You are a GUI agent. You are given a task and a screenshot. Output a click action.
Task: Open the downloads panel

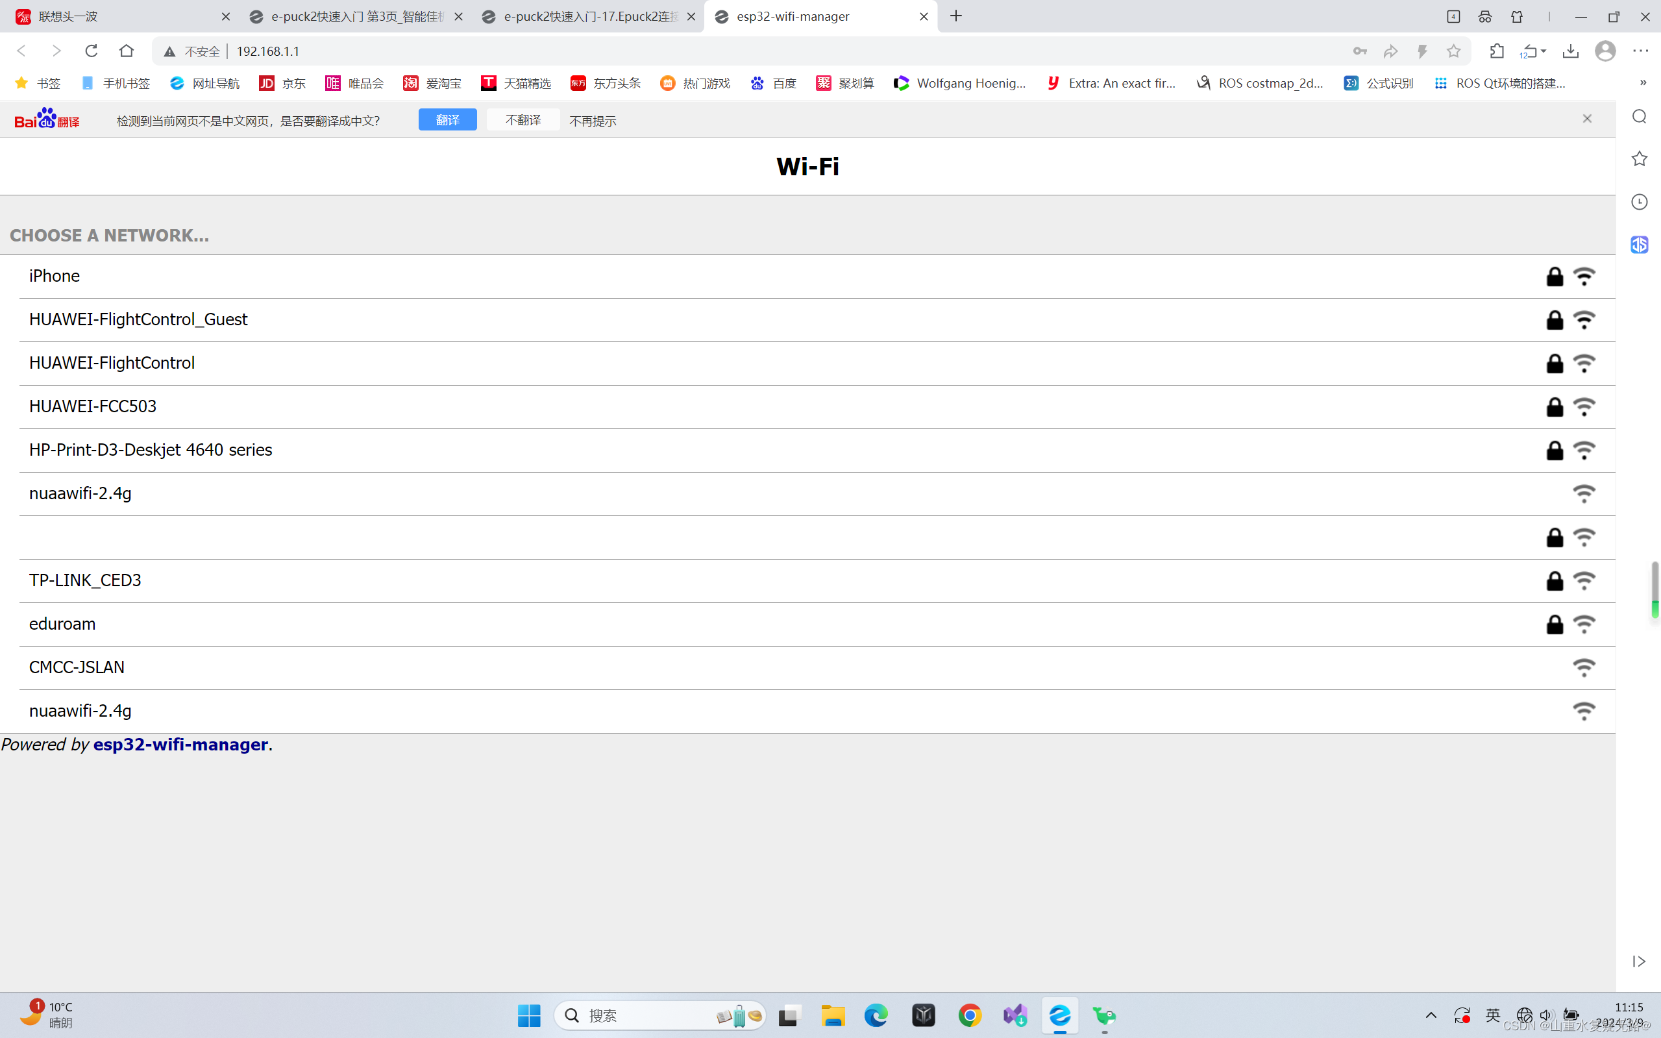(x=1570, y=51)
